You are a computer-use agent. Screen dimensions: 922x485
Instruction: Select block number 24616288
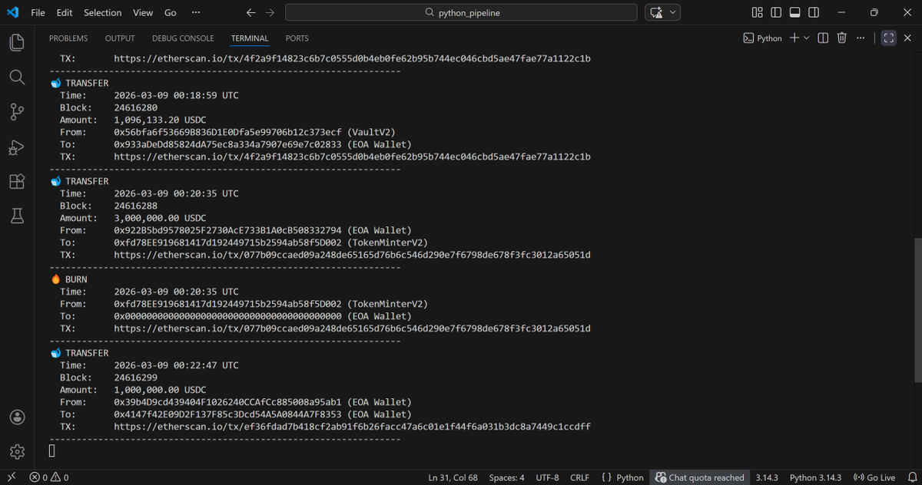[135, 206]
